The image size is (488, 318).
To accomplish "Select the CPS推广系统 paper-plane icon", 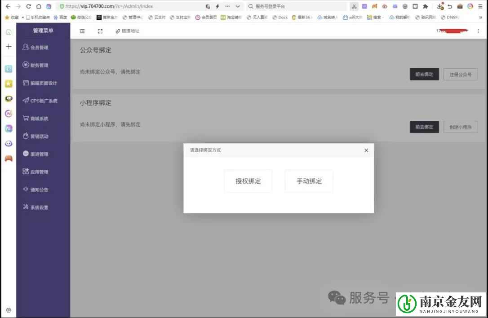I will [x=25, y=101].
